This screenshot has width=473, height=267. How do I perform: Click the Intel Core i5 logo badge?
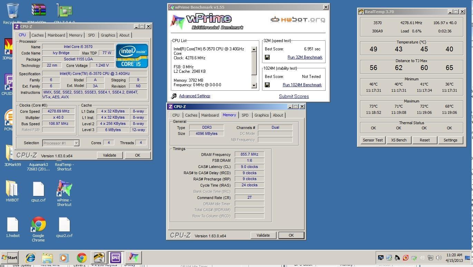pyautogui.click(x=132, y=56)
